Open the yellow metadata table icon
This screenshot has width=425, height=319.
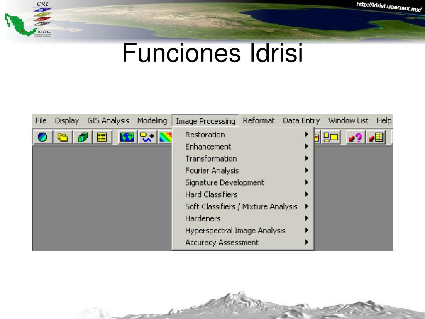102,137
